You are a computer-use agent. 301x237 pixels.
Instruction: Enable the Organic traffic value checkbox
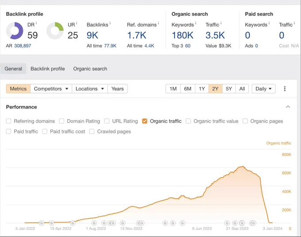pos(188,121)
